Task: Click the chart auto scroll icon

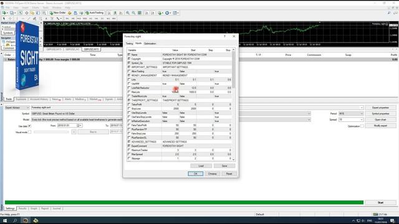Action: pyautogui.click(x=147, y=13)
